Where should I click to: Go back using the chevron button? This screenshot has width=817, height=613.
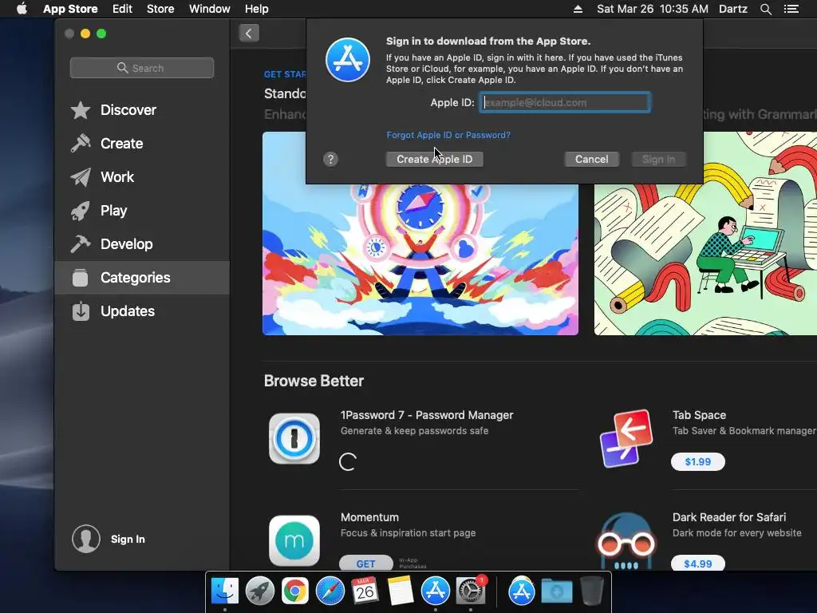[x=249, y=34]
